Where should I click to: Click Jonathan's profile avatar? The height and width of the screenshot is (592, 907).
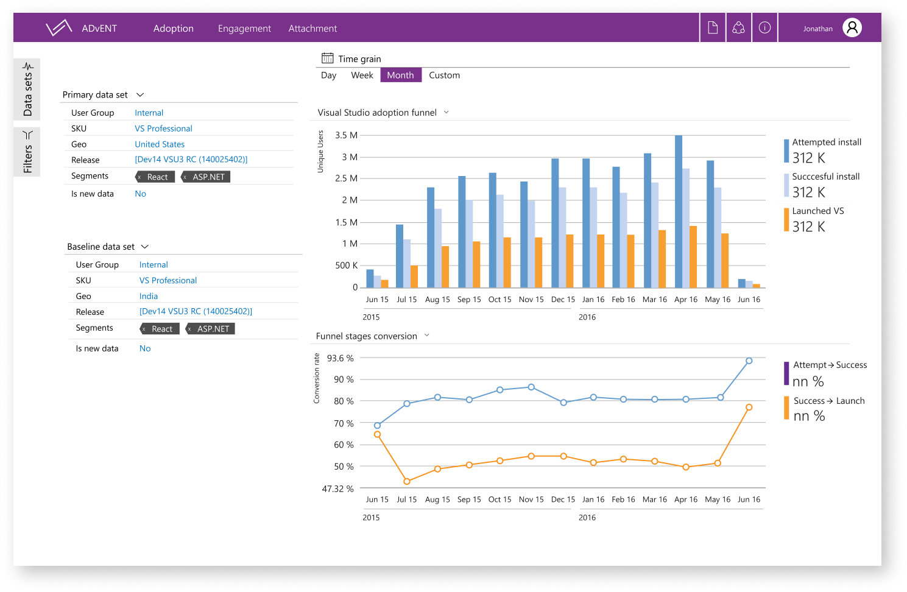click(852, 27)
